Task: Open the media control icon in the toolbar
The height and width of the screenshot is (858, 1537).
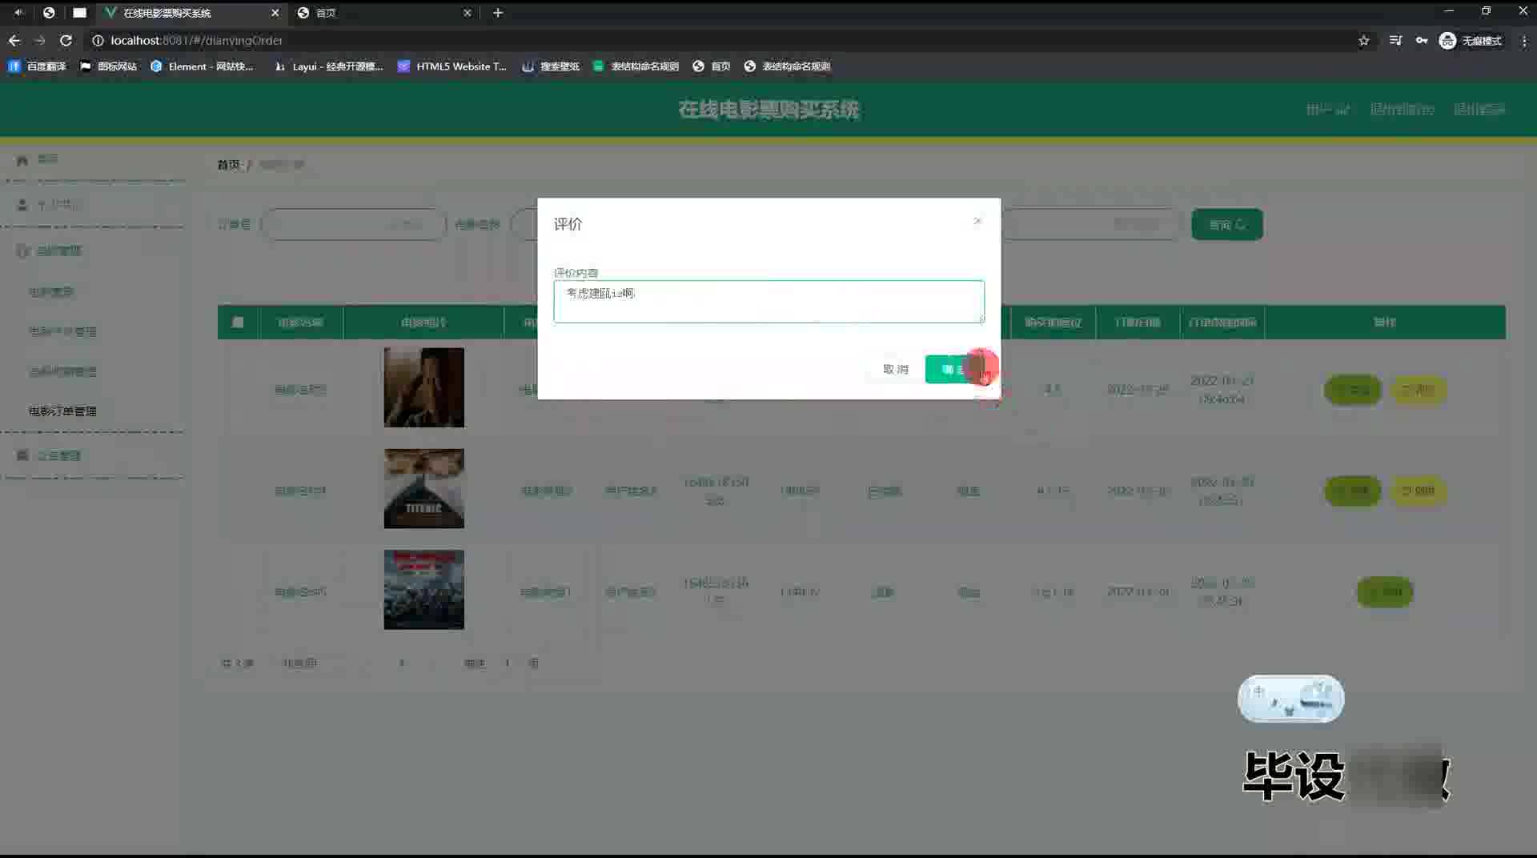Action: [x=1395, y=40]
